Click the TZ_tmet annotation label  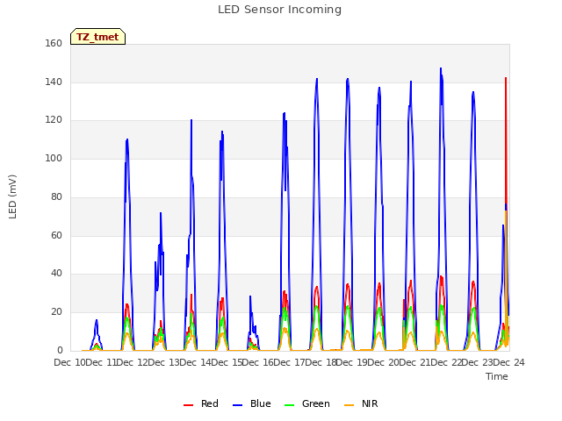click(x=97, y=37)
